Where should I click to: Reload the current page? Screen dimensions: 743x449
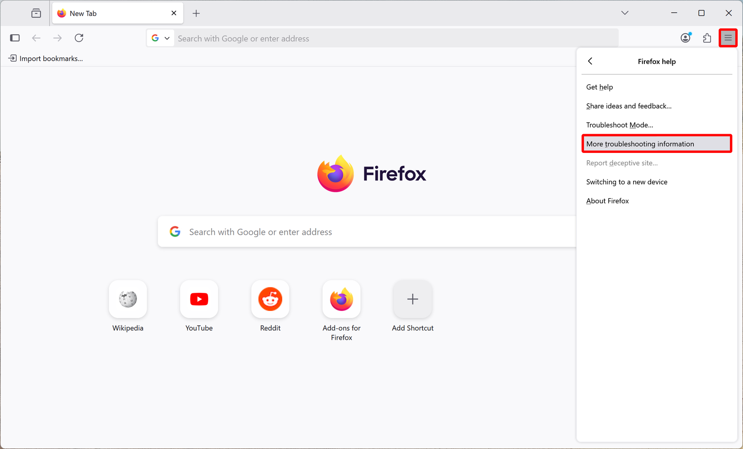(x=79, y=38)
